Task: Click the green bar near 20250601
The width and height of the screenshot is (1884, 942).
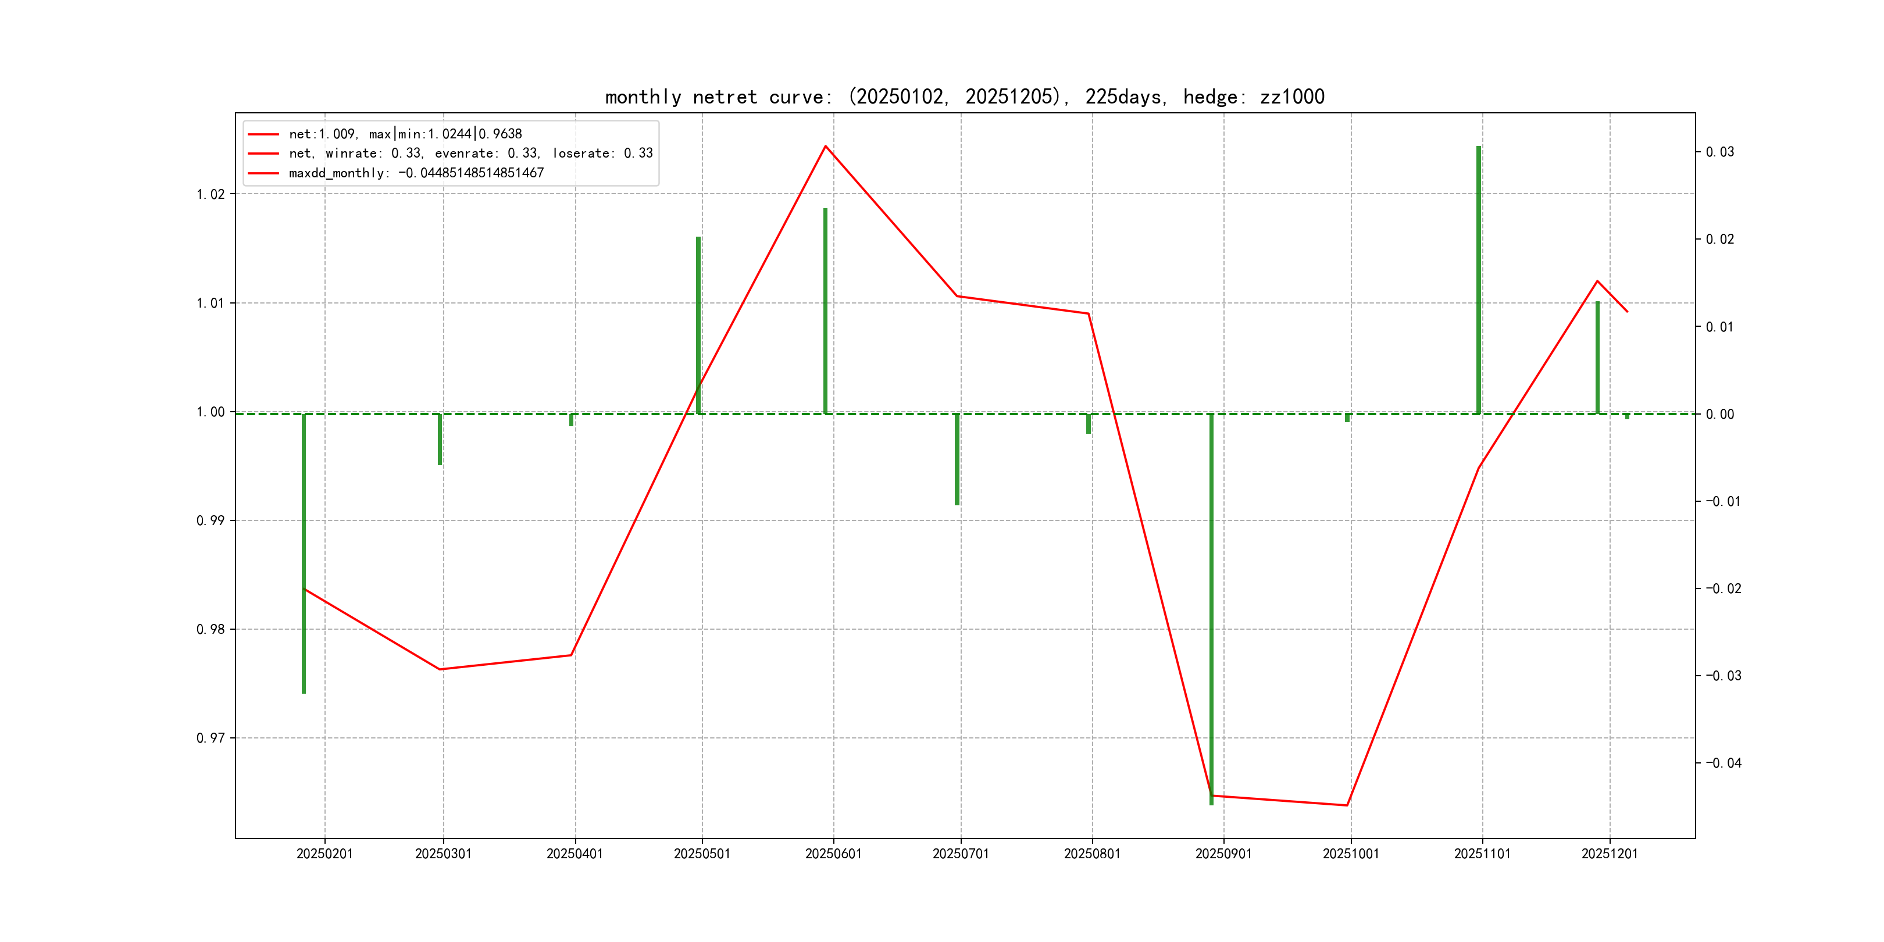Action: pyautogui.click(x=826, y=311)
